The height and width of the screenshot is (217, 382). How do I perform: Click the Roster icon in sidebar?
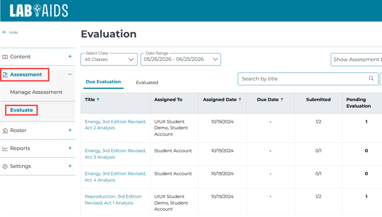[5, 130]
